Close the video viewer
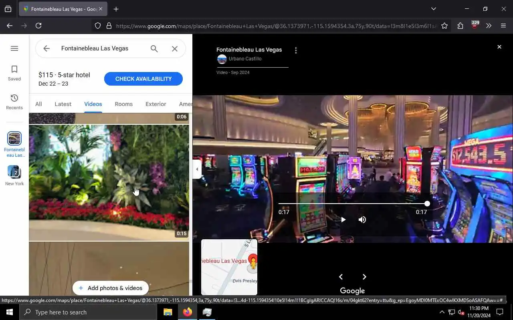The width and height of the screenshot is (513, 320). click(499, 47)
